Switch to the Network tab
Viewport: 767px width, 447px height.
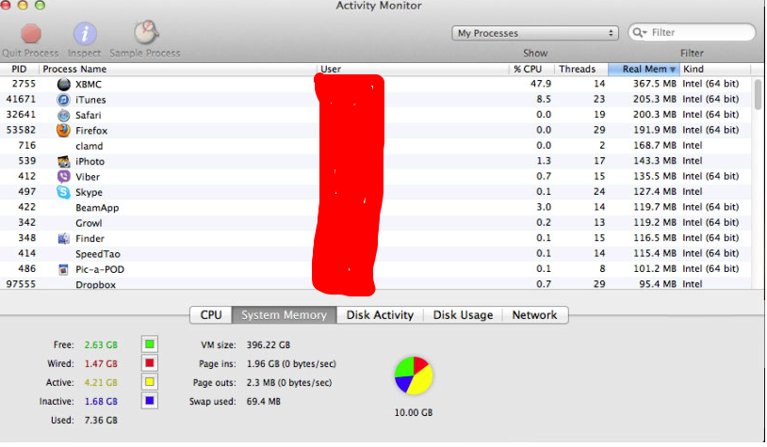pyautogui.click(x=534, y=315)
